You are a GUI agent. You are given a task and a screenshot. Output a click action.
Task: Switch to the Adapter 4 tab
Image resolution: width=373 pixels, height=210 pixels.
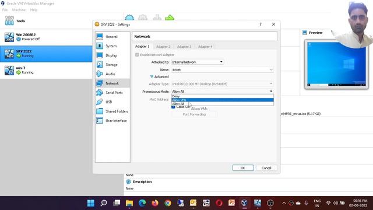(x=205, y=47)
